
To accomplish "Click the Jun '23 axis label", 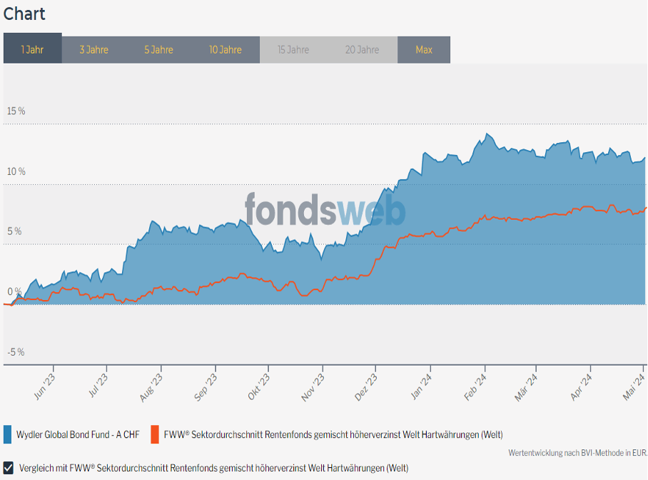I will coord(44,387).
